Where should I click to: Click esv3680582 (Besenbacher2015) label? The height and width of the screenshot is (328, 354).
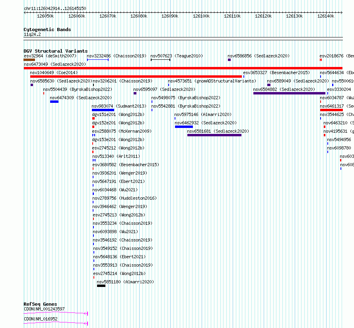tap(126, 165)
